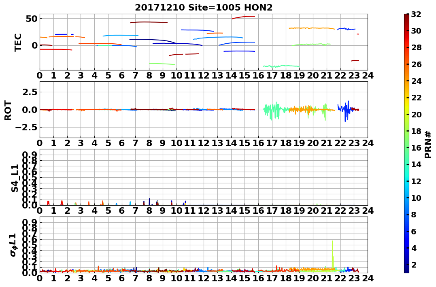
Task: Click the colorbar tick label "24"
Action: tap(416, 81)
